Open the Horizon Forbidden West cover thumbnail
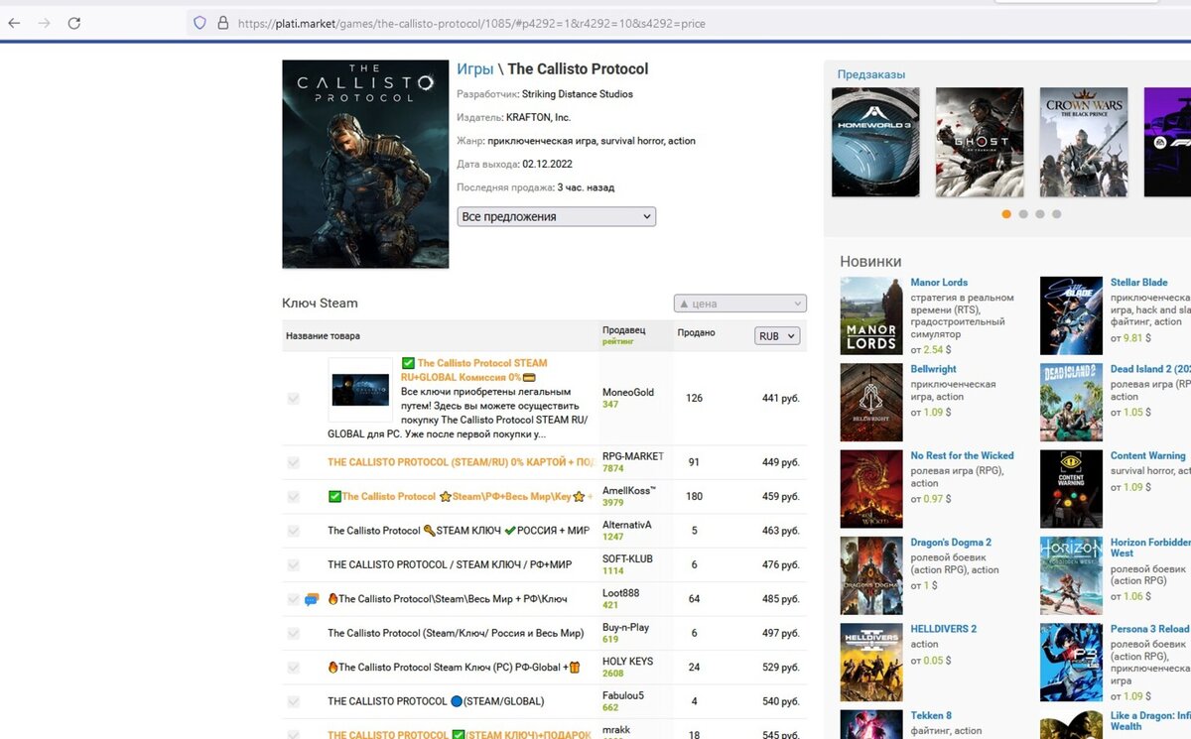1191x739 pixels. click(1071, 575)
